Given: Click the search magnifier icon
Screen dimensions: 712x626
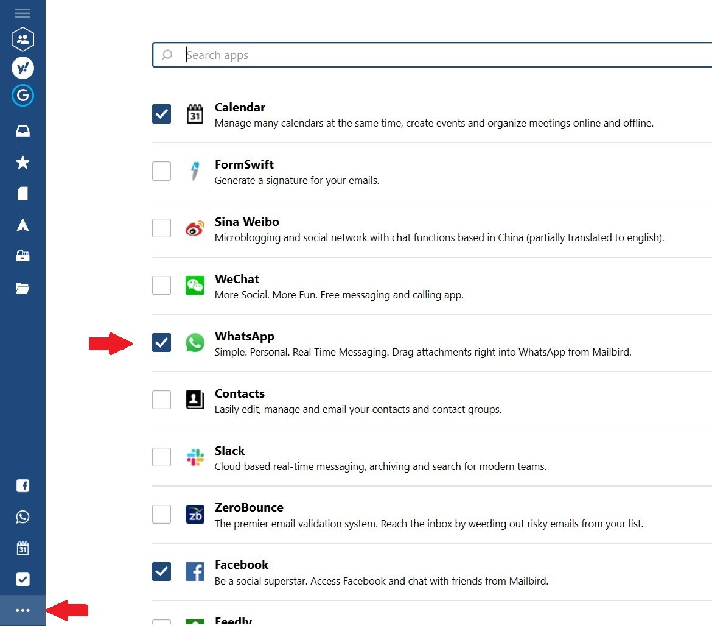Looking at the screenshot, I should click(x=167, y=55).
